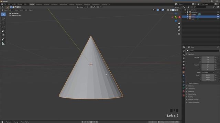Switch to rendered shading
The width and height of the screenshot is (220, 123).
[177, 10]
